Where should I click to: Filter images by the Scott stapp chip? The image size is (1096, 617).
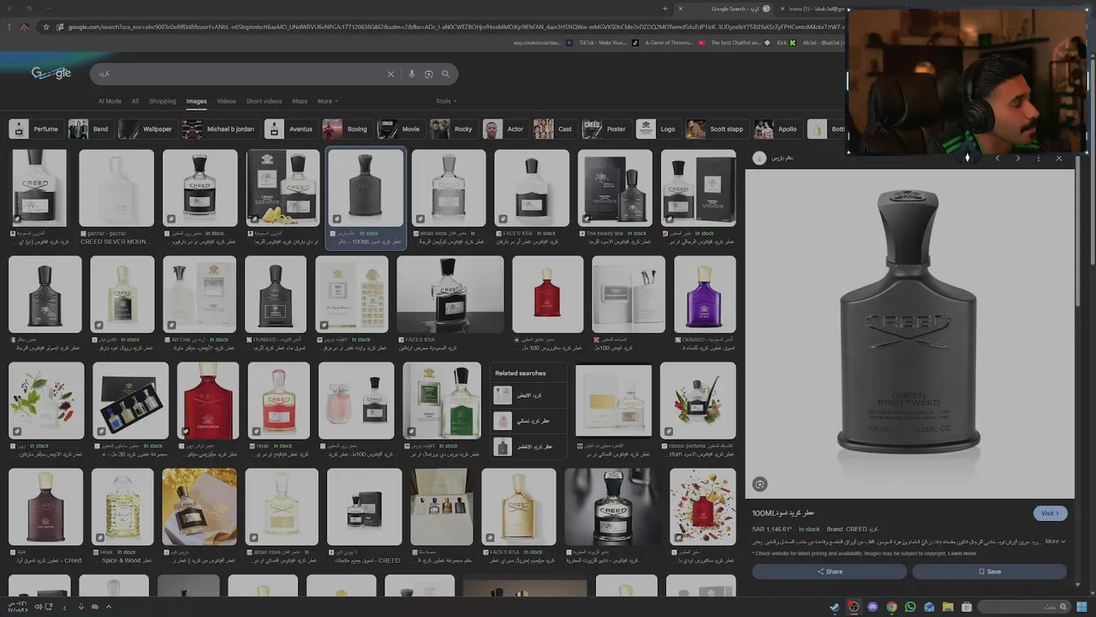tap(716, 129)
